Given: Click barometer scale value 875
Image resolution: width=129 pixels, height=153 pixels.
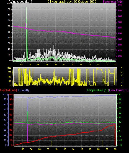Looking at the screenshot, I should (x=120, y=50).
